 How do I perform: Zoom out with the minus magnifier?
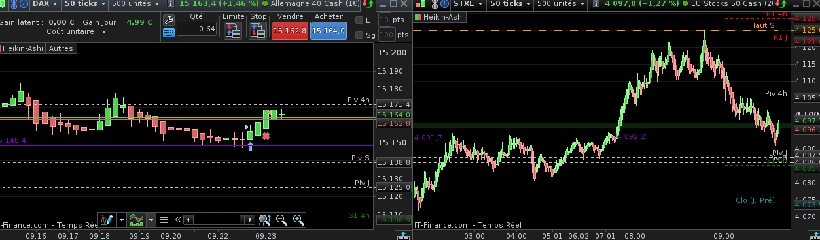[281, 220]
